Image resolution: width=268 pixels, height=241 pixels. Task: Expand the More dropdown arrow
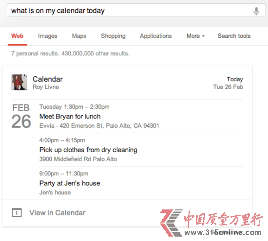[203, 36]
